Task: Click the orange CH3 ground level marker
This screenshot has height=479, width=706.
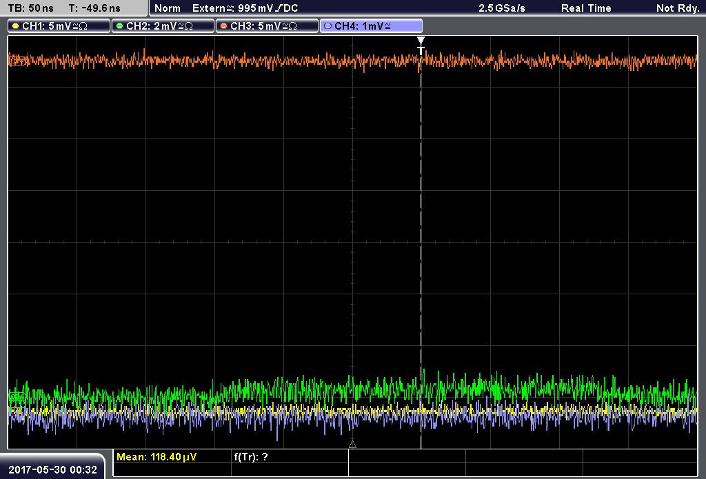Action: tap(17, 61)
